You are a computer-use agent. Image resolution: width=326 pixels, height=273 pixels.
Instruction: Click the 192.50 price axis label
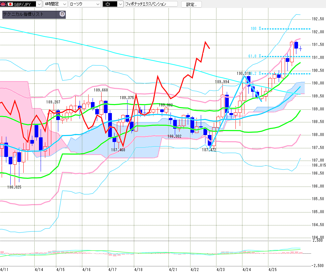pyautogui.click(x=318, y=19)
